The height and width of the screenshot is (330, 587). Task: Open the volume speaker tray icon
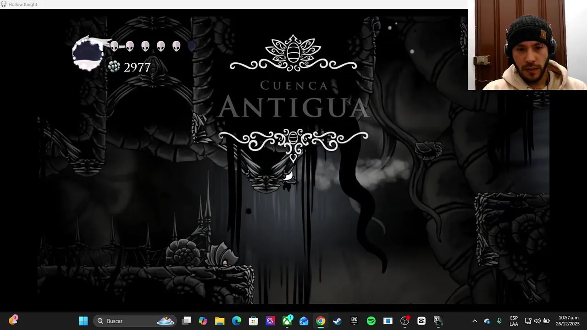tap(537, 321)
